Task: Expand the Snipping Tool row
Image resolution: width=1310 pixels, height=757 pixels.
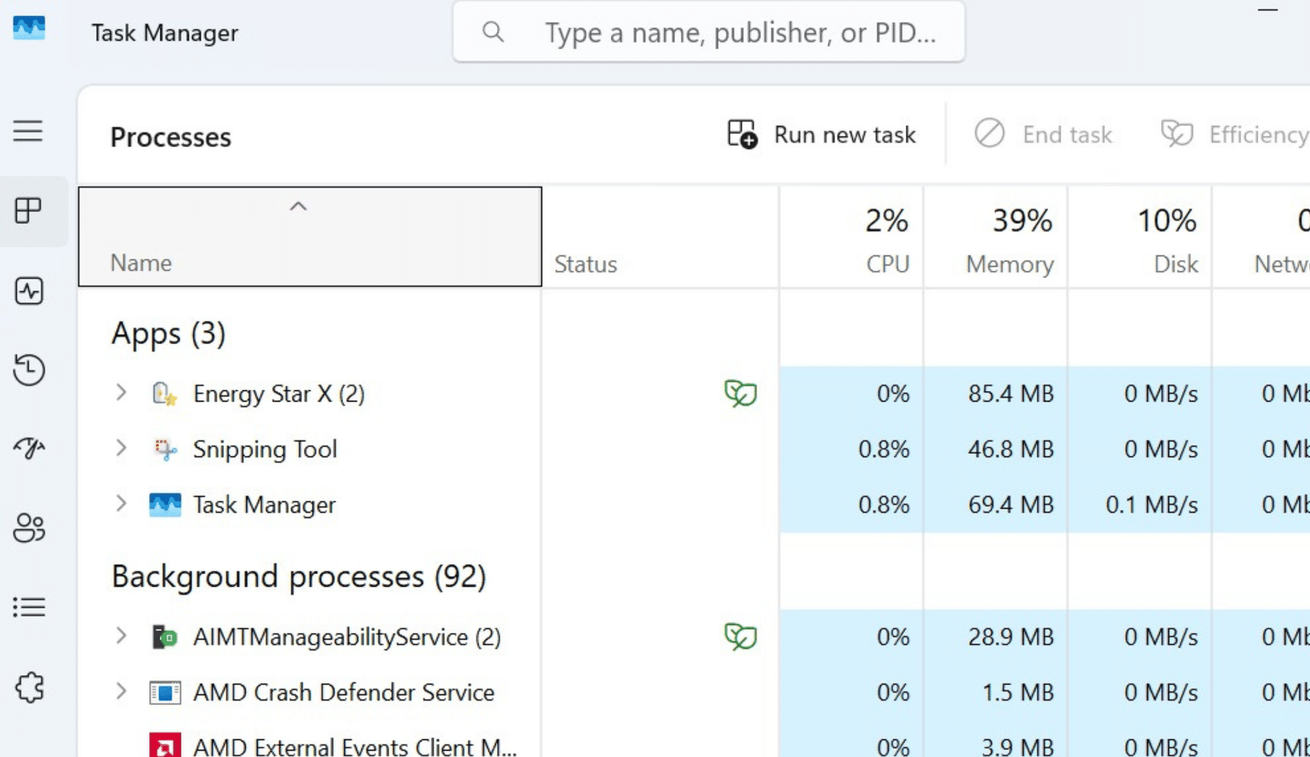Action: click(121, 448)
